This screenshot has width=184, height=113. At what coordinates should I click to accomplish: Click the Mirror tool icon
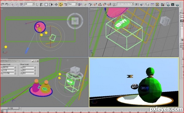(137, 5)
